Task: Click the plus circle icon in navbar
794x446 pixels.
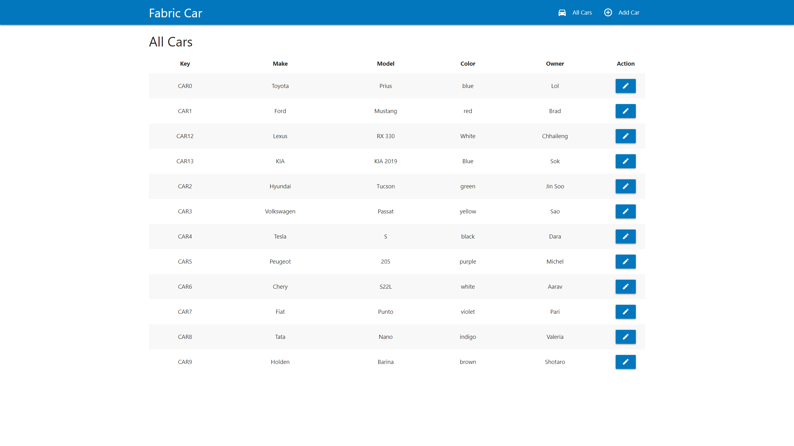Action: point(608,12)
